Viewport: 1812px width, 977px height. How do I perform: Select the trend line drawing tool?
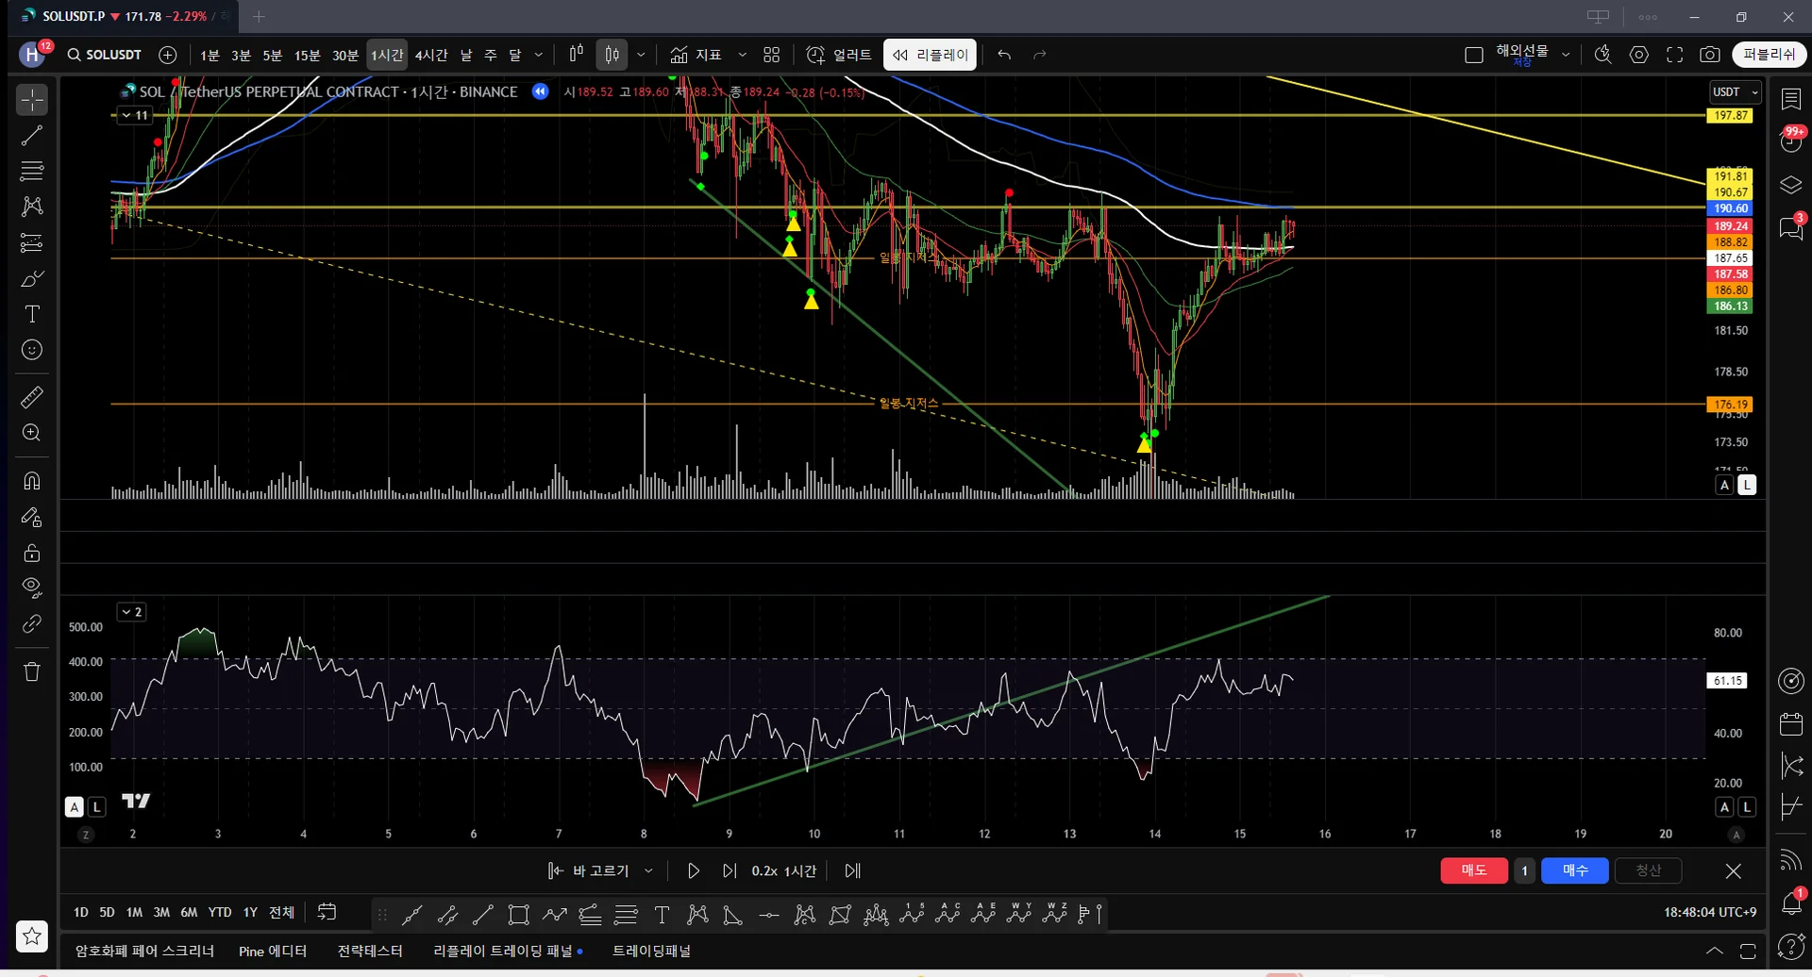click(32, 136)
